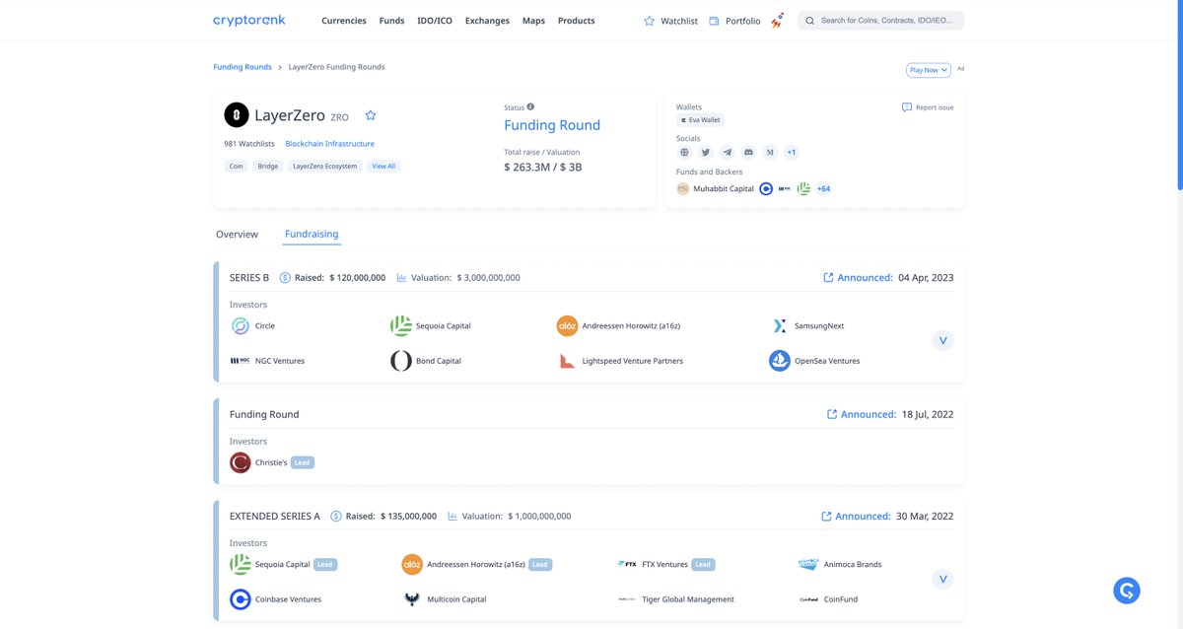1183x629 pixels.
Task: Expand Extended Series A investors list
Action: pyautogui.click(x=942, y=579)
